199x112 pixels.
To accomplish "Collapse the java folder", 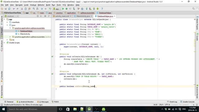I will pyautogui.click(x=7, y=25).
